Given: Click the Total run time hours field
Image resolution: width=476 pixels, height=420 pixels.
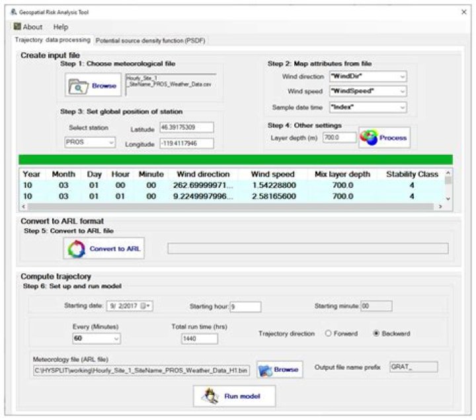Looking at the screenshot, I should tap(199, 339).
